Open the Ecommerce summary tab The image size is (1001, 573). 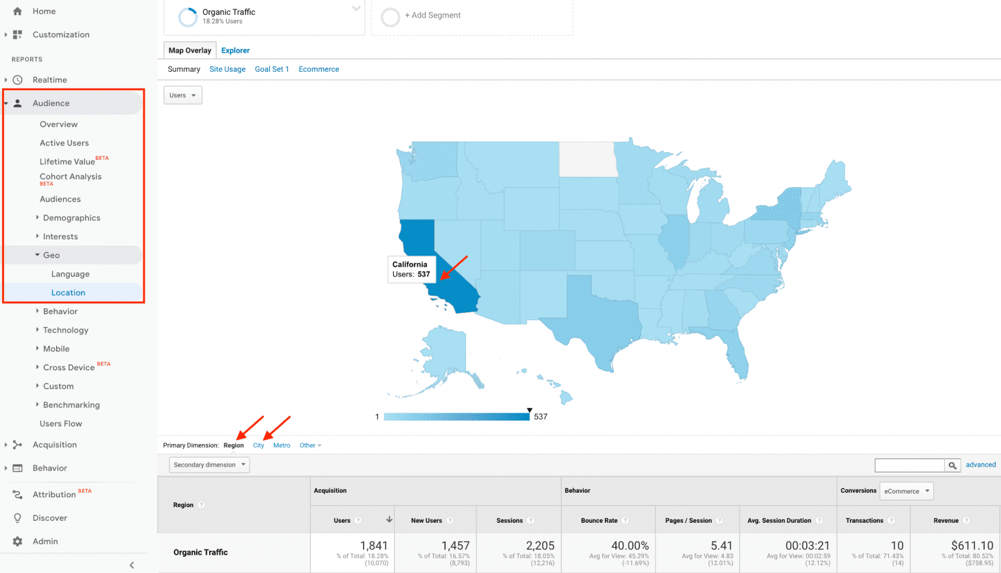click(x=319, y=69)
